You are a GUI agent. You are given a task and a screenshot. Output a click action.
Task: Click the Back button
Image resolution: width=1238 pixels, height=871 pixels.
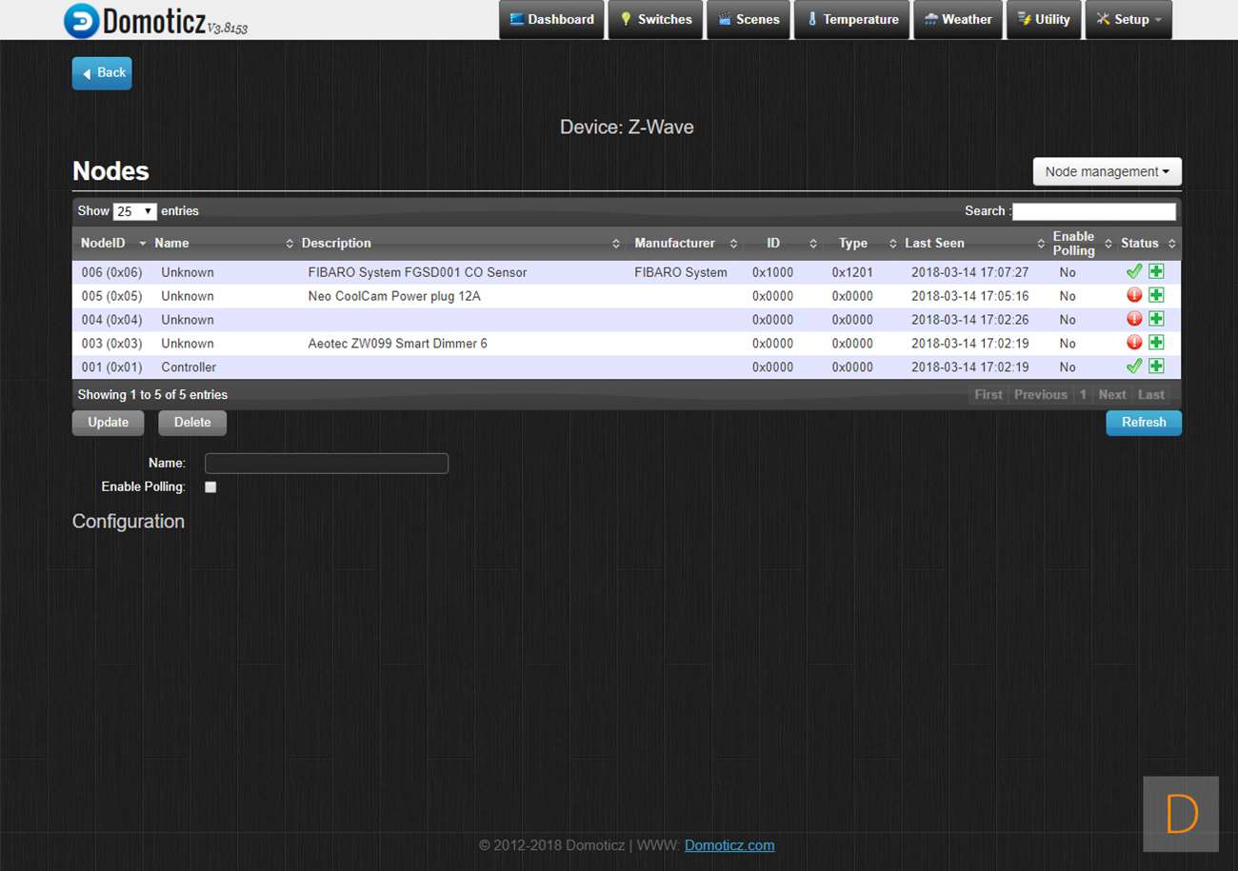tap(102, 73)
